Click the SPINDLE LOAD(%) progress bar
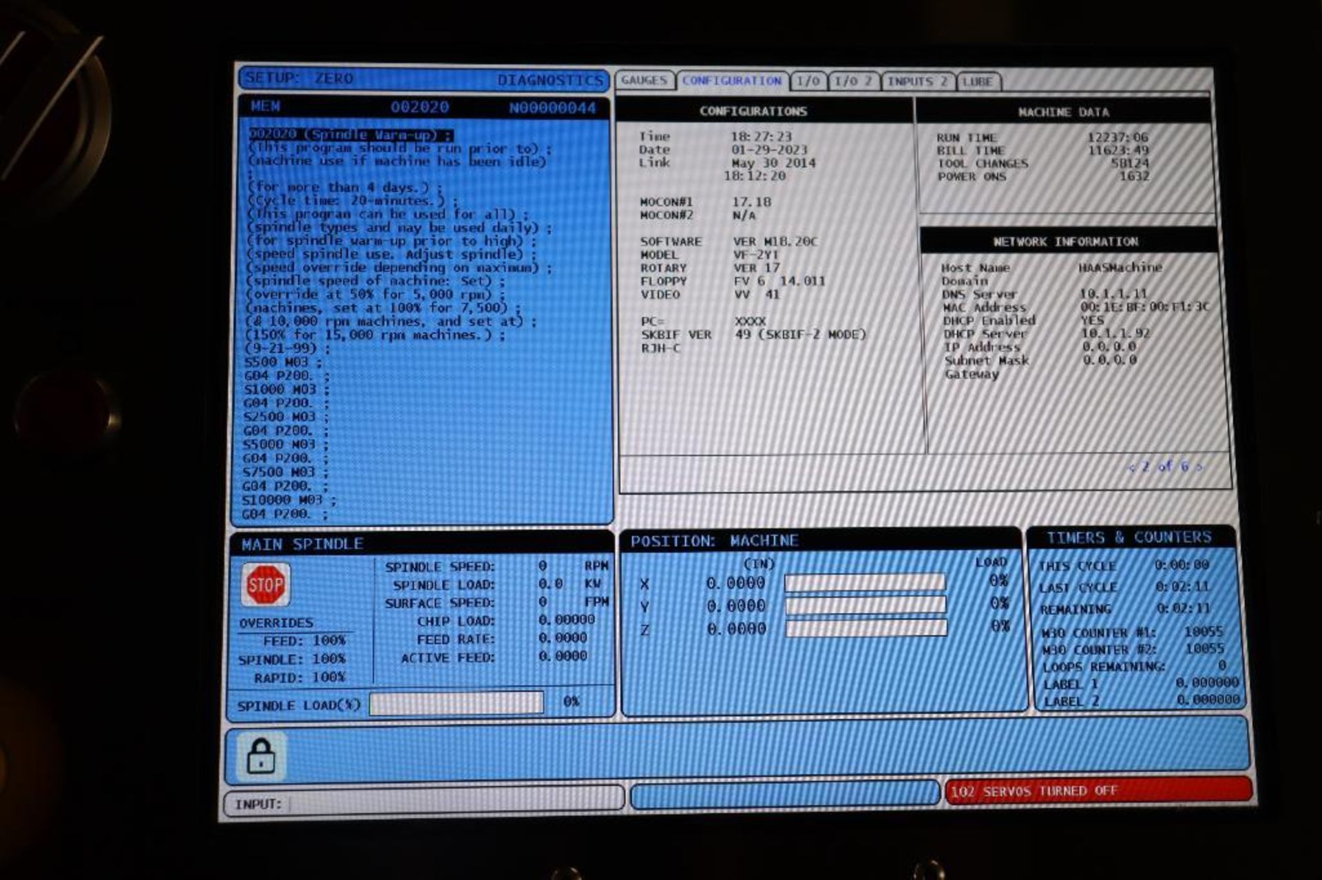 (457, 703)
